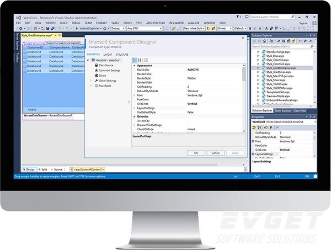The width and height of the screenshot is (331, 250).
Task: Click Sign in link
Action: pos(303,23)
